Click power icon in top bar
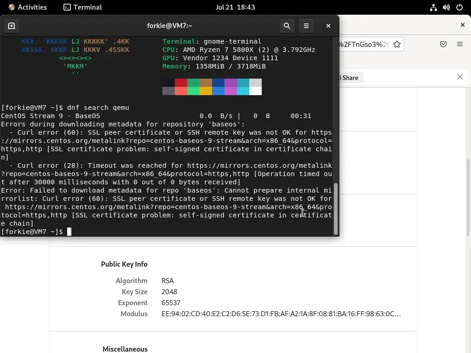This screenshot has width=471, height=353. 460,7
